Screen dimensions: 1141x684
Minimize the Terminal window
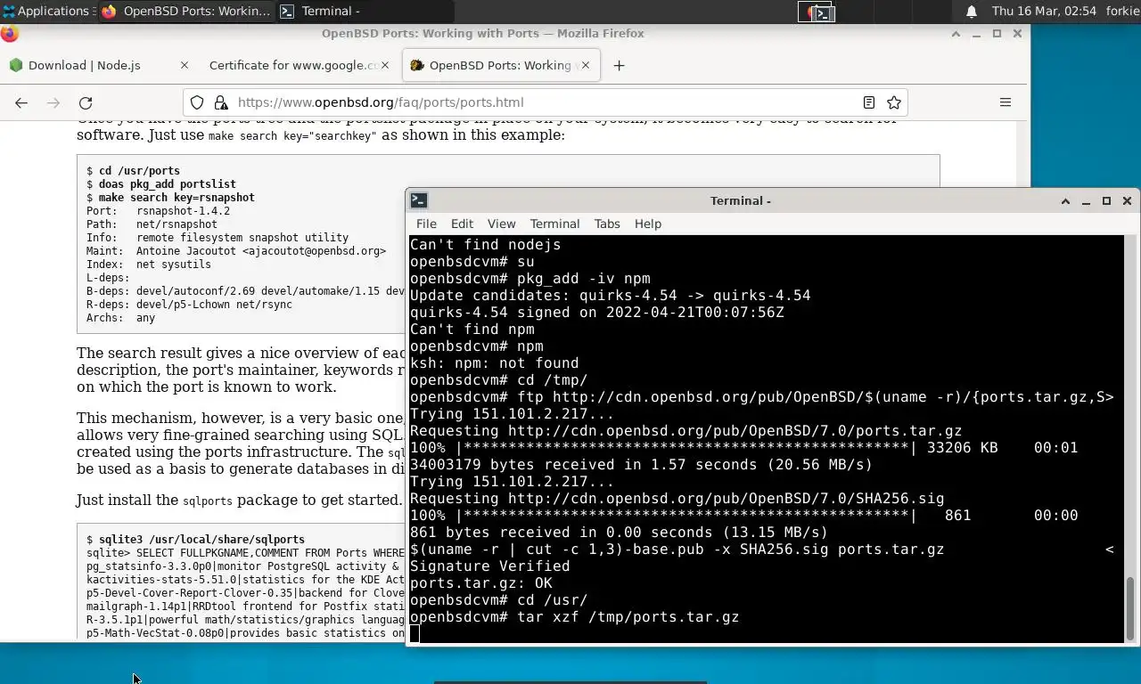click(x=1086, y=201)
